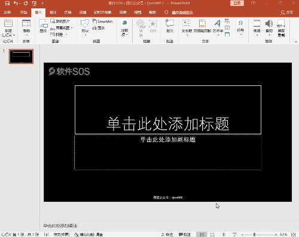Click the sign-in button in title bar
This screenshot has height=237, width=299.
(237, 3)
